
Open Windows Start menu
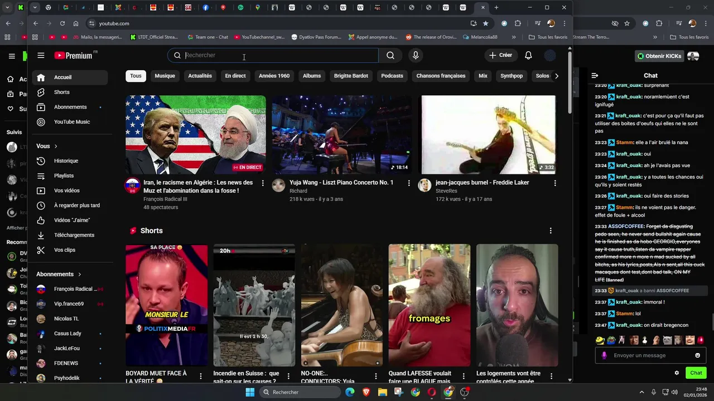250,392
